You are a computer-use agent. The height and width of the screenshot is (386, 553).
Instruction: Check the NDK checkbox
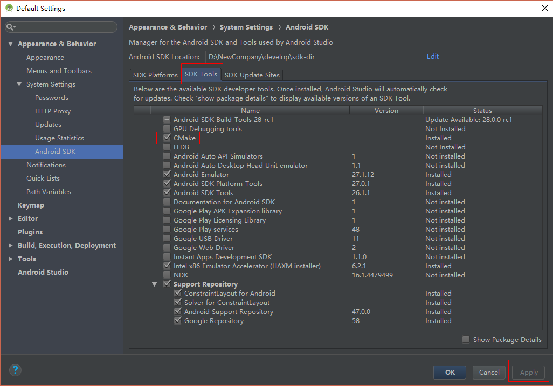pos(167,275)
